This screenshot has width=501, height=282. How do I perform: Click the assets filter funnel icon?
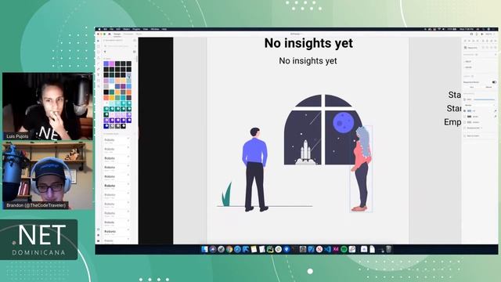(x=105, y=52)
